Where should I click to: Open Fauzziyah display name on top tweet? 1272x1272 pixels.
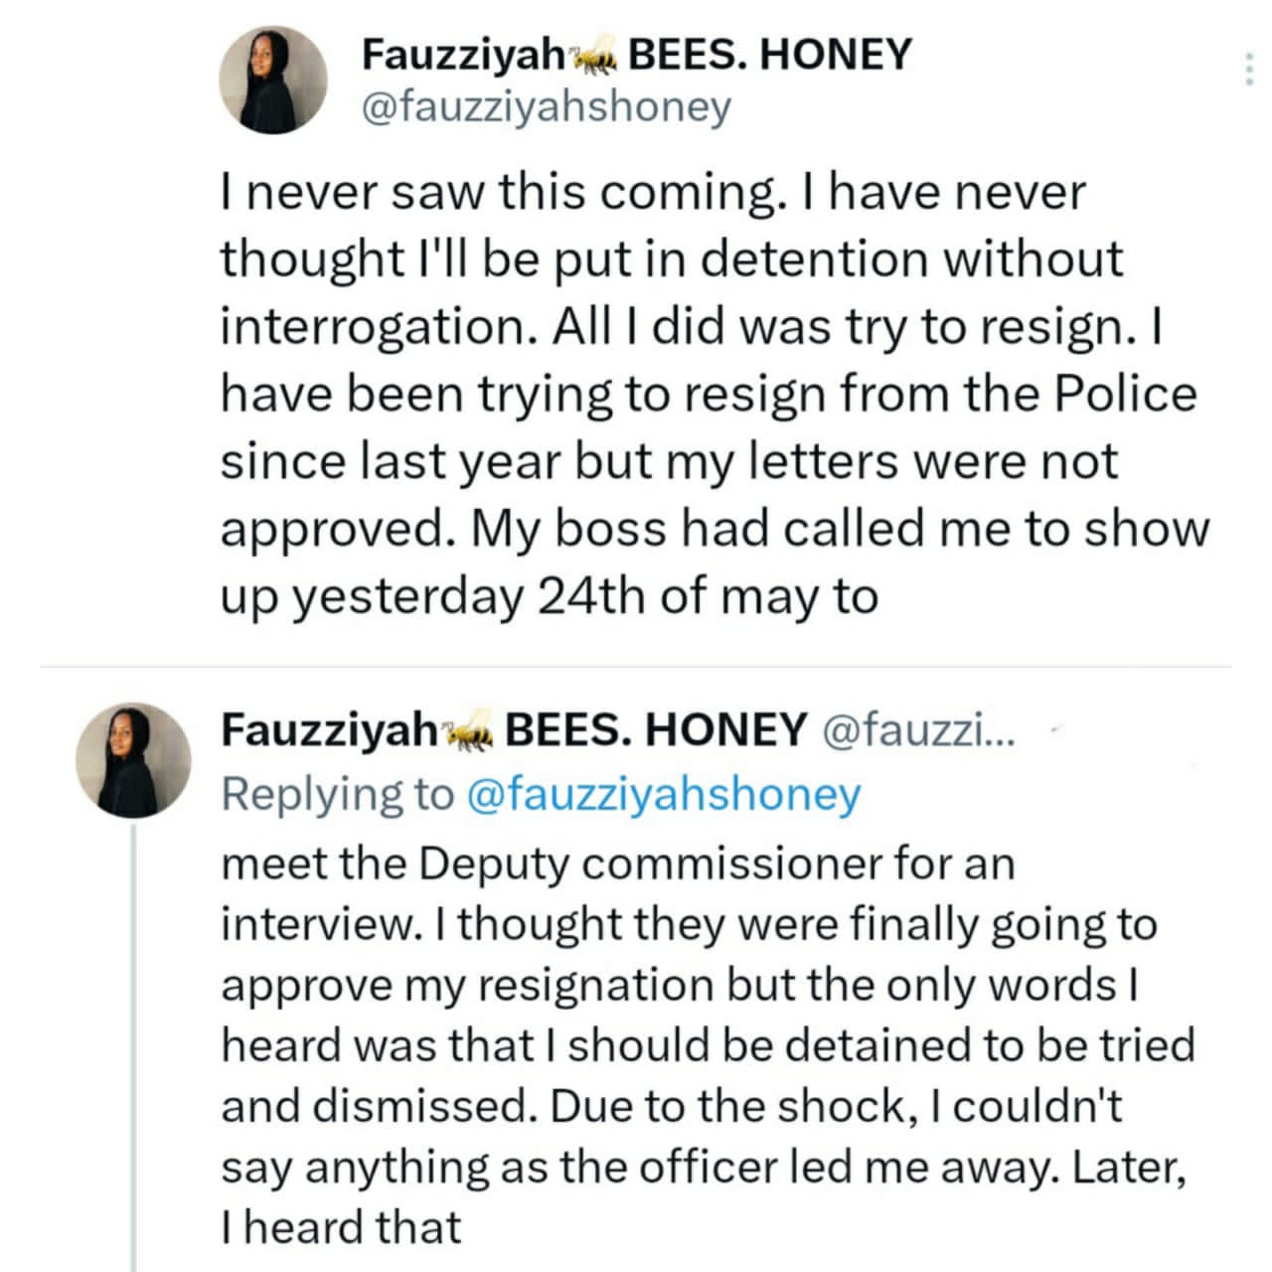pyautogui.click(x=462, y=56)
